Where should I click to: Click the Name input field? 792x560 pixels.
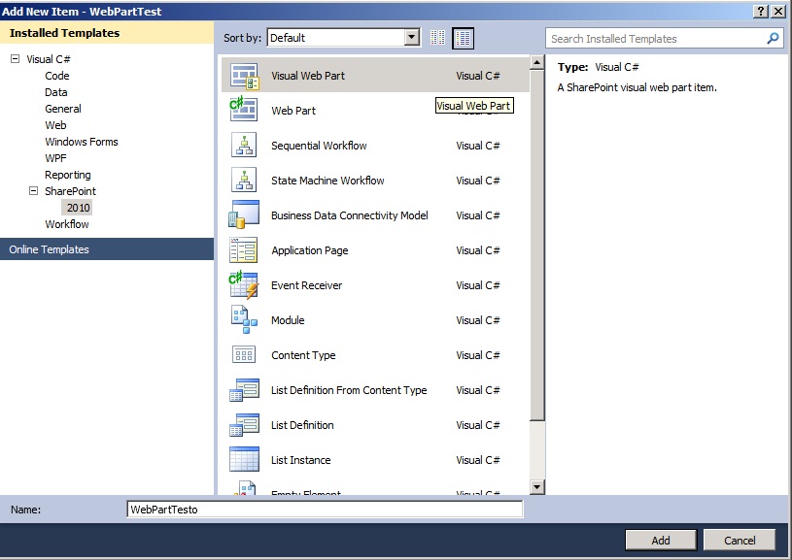[325, 510]
